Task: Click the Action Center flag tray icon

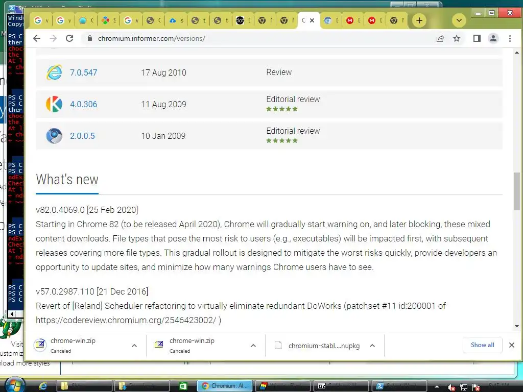Action: tap(476, 387)
